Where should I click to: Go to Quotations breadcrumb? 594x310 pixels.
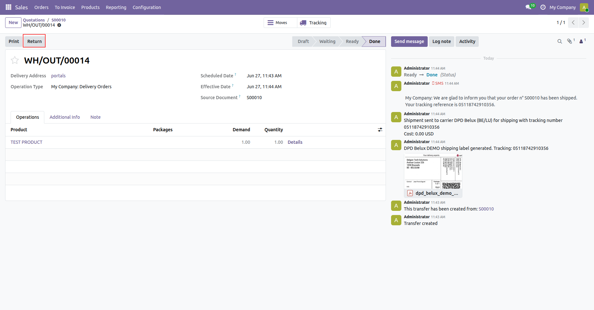34,20
